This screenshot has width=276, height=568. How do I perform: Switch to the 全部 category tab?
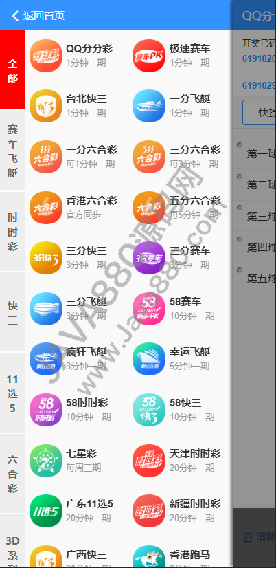tap(12, 70)
